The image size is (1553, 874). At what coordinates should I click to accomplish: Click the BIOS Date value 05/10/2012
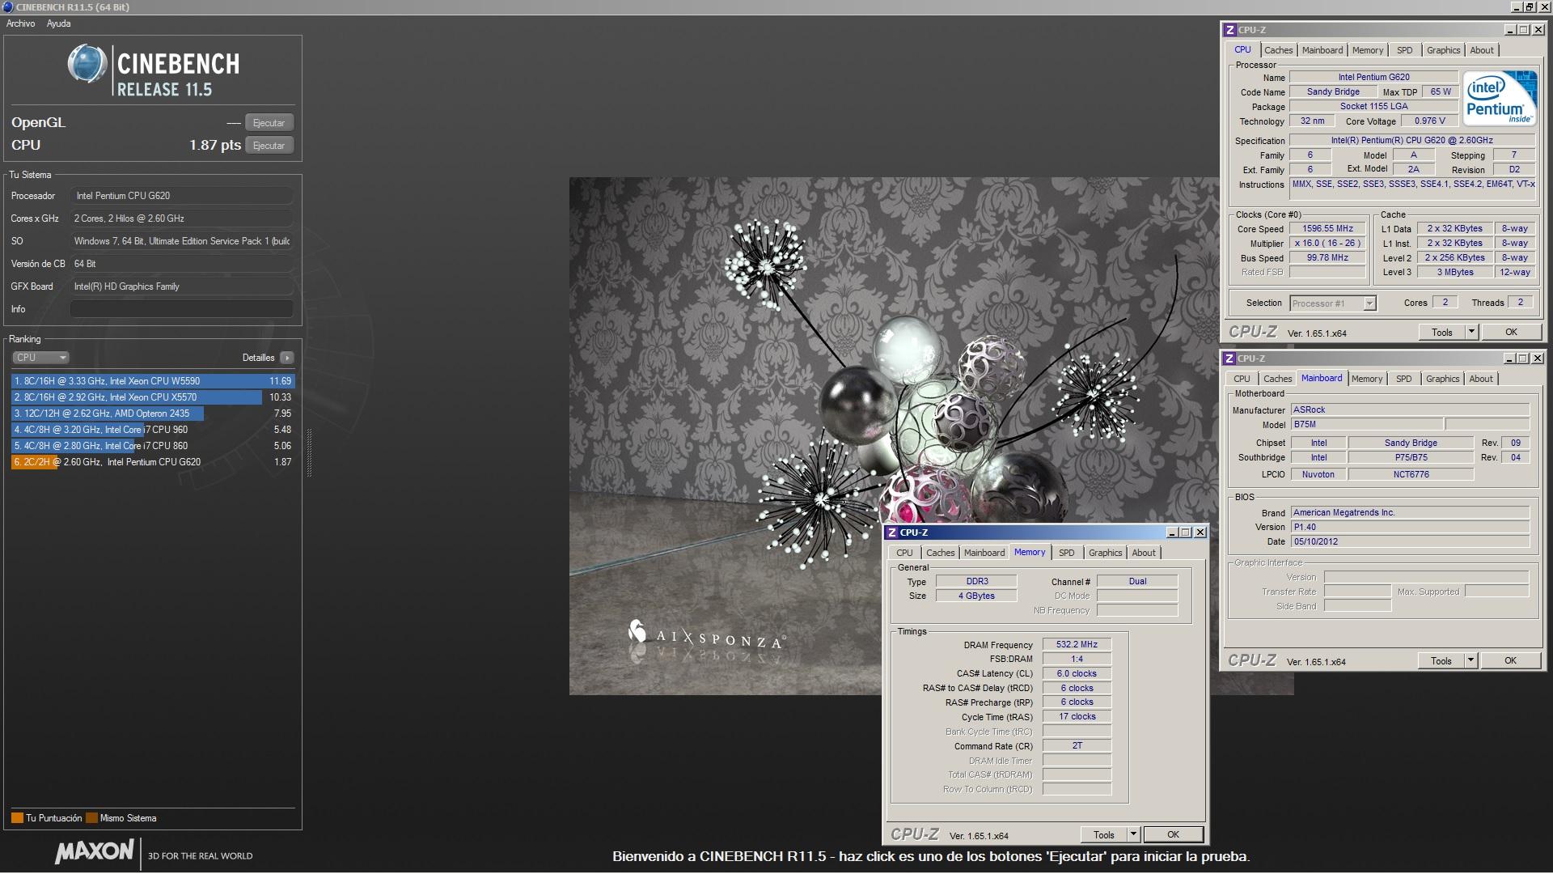pos(1410,542)
